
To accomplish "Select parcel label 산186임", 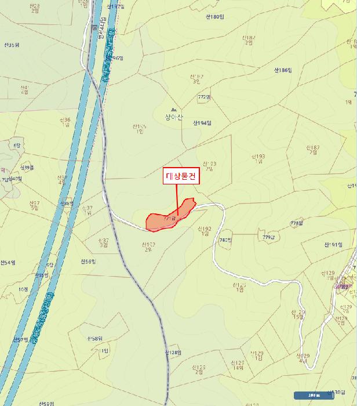I will tap(283, 70).
